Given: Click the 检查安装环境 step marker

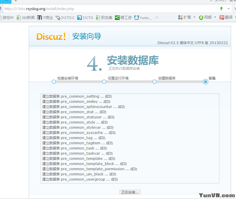Looking at the screenshot, I should pyautogui.click(x=54, y=82).
